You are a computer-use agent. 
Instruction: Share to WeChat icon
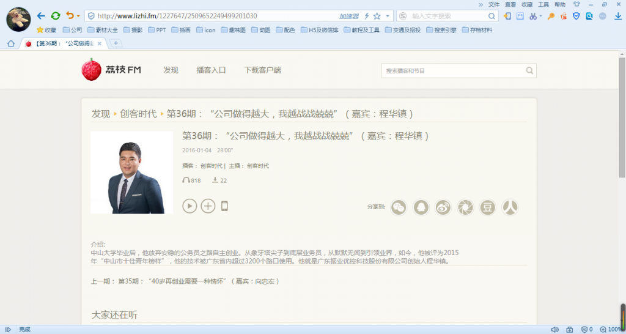pos(399,207)
